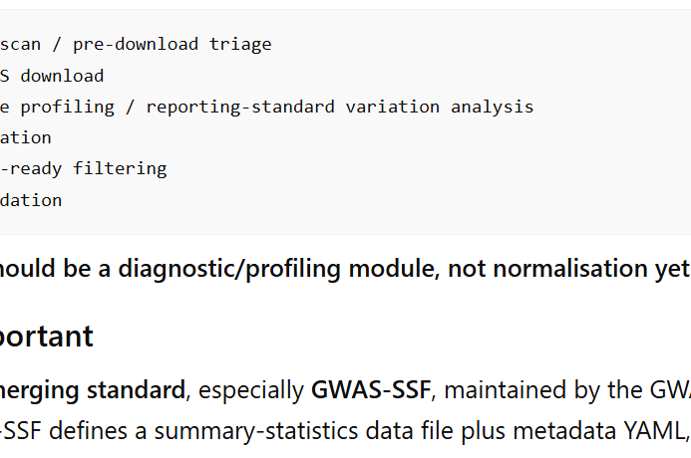Select the "download" code line
Screen dimensions: 691x458
point(52,76)
